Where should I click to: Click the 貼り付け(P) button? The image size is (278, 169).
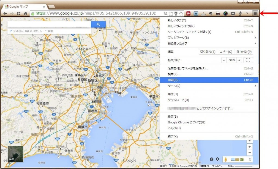pyautogui.click(x=244, y=52)
